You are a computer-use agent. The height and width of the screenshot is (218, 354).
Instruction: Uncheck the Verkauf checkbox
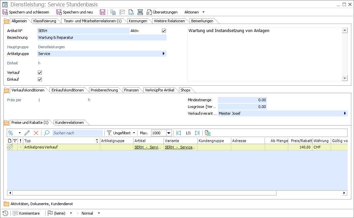[x=40, y=73]
